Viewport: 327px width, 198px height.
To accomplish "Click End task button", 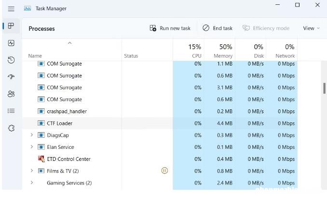I will point(218,28).
